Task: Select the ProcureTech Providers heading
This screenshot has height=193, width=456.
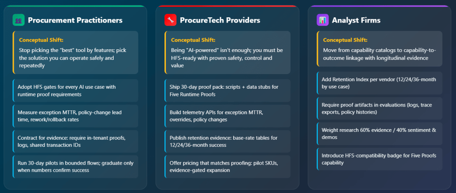Action: (x=220, y=20)
